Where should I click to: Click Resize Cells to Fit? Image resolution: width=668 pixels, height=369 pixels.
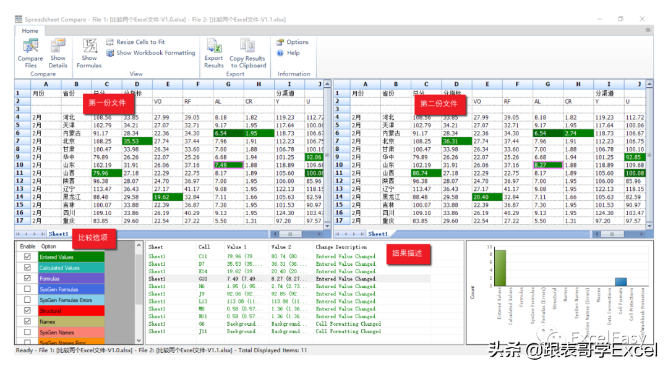coord(135,41)
